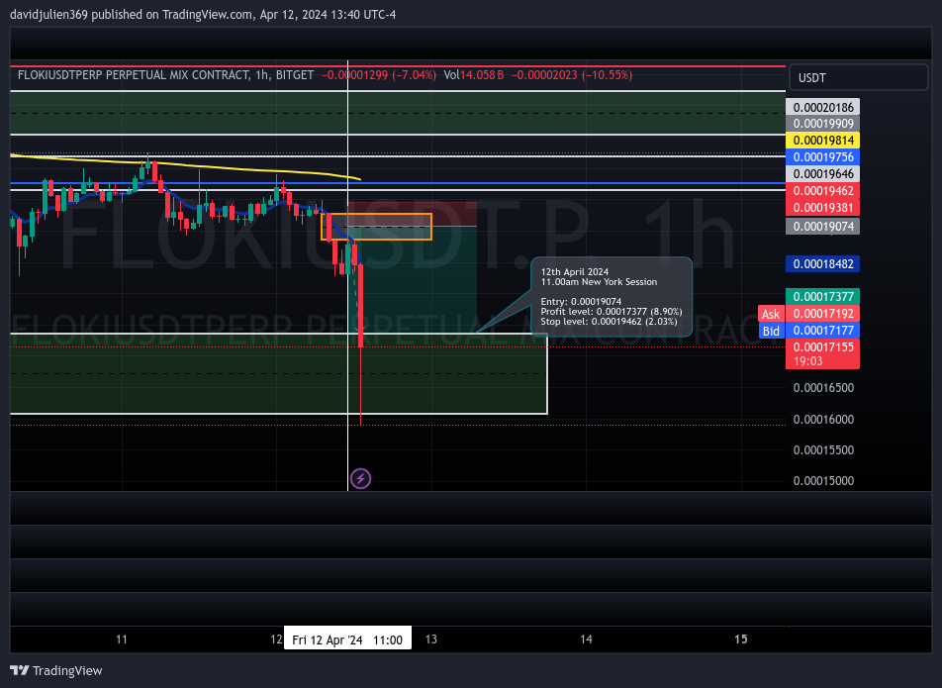Click the Fri 12 Apr '24 11:00 time label
Viewport: 942px width, 688px height.
[347, 639]
